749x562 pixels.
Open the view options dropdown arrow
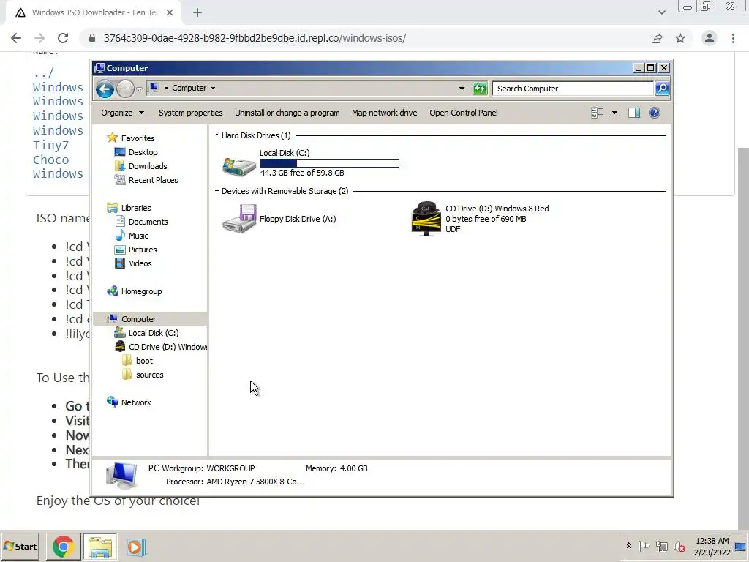614,113
